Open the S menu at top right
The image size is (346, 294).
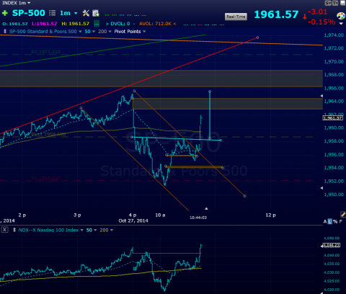click(328, 3)
